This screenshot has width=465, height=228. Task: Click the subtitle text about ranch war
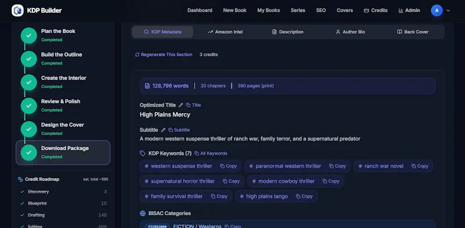tap(250, 139)
